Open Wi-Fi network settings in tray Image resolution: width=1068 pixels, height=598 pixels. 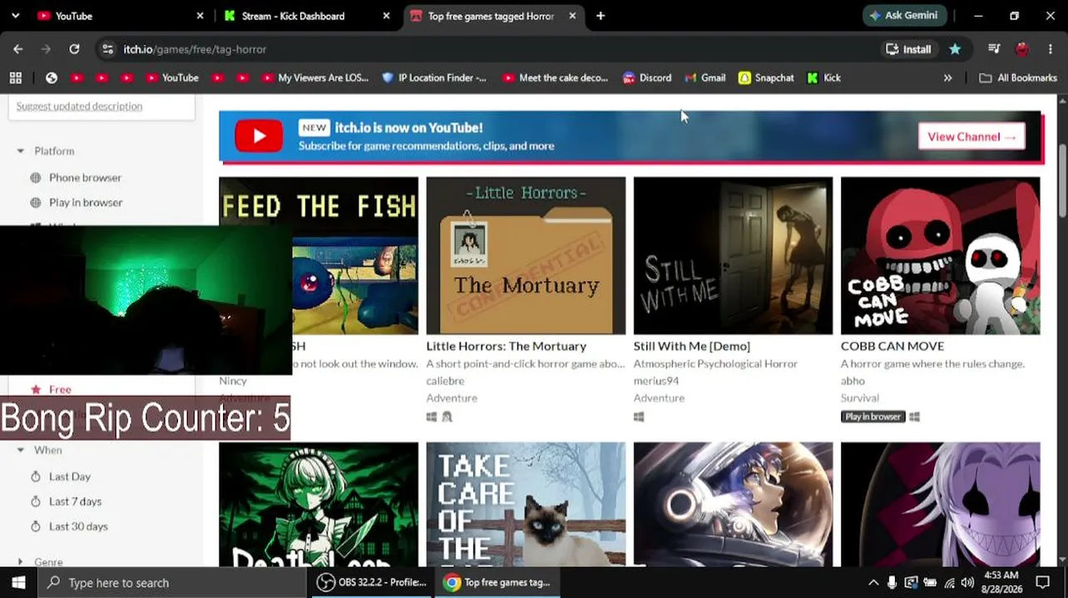[949, 582]
